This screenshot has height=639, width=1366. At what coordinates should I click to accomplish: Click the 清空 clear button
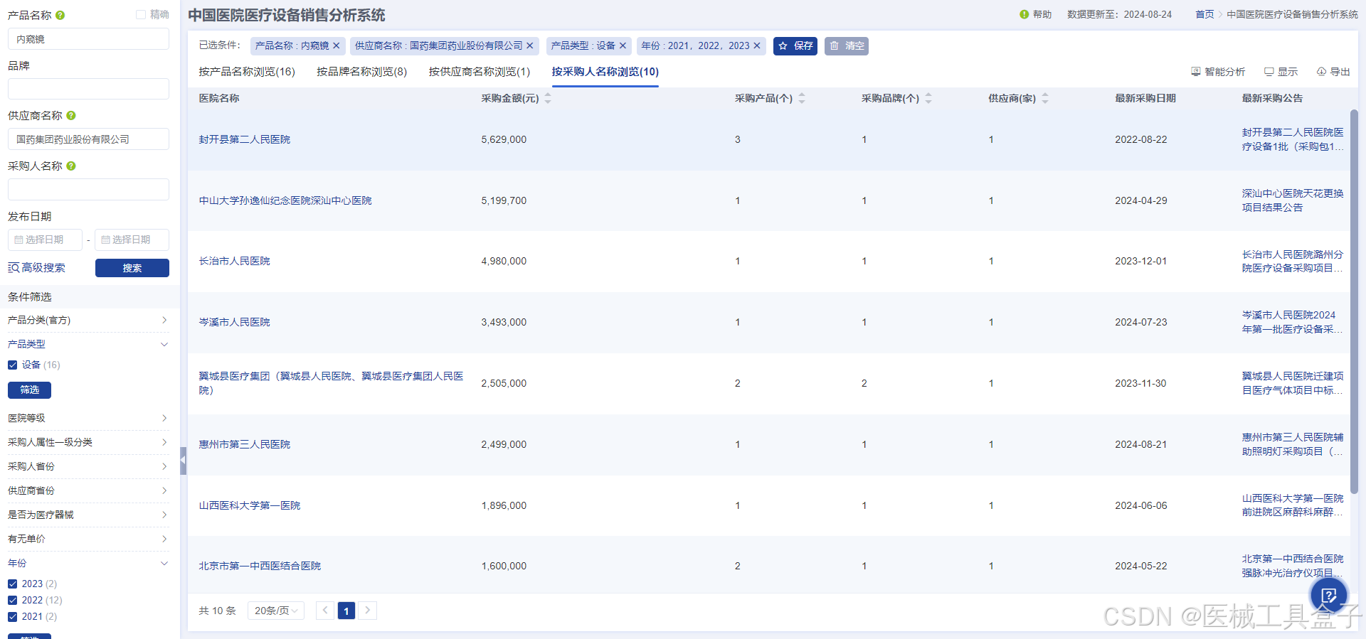click(847, 45)
